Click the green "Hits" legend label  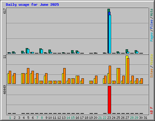coord(152,12)
